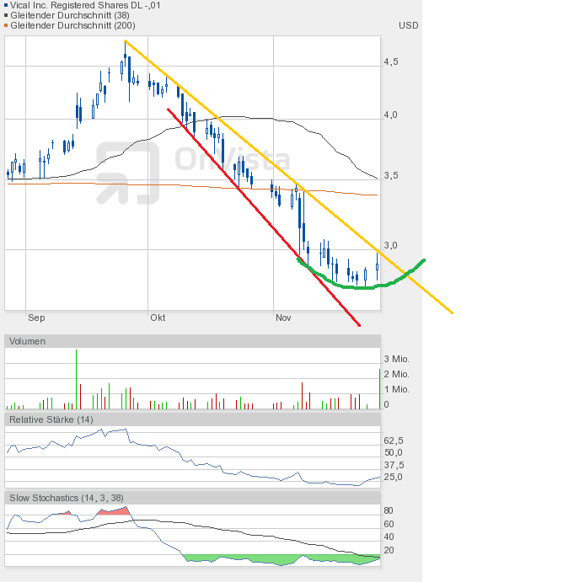Click the USD currency label
Screen dimensions: 579x582
(x=409, y=25)
